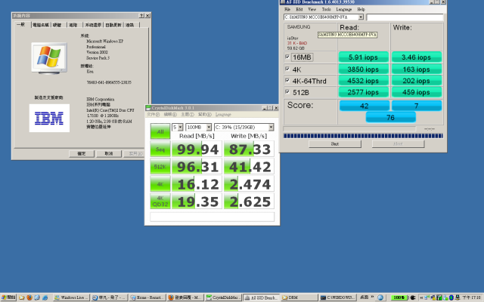The width and height of the screenshot is (484, 302).
Task: Open the DRM folder from the taskbar
Action: (299, 297)
